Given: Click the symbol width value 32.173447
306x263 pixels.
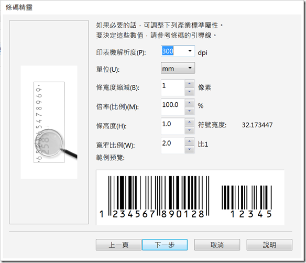Looking at the screenshot, I should tap(257, 125).
